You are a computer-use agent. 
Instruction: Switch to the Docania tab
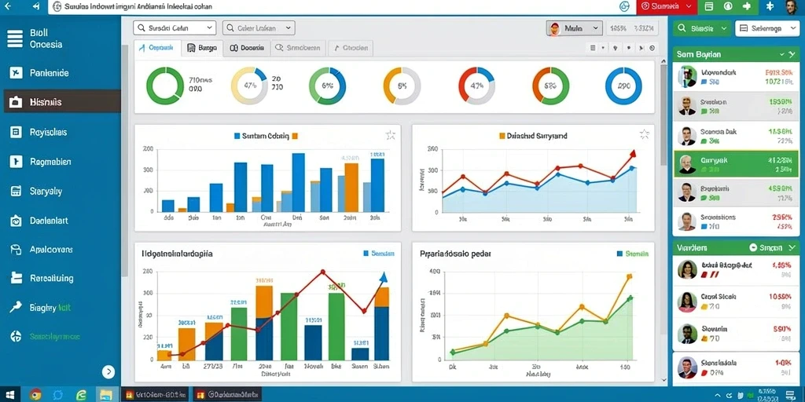[246, 48]
